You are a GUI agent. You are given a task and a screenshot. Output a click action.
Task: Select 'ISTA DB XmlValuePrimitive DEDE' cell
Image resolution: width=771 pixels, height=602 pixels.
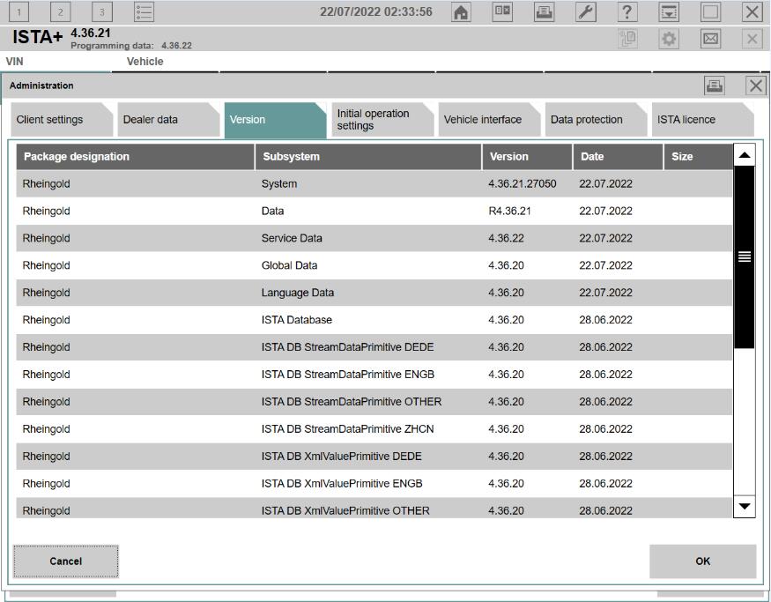pos(341,457)
